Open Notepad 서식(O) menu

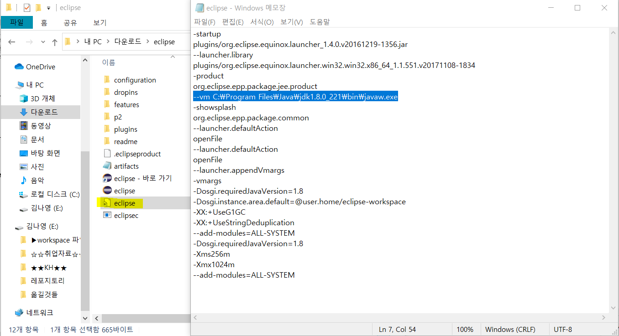click(262, 22)
